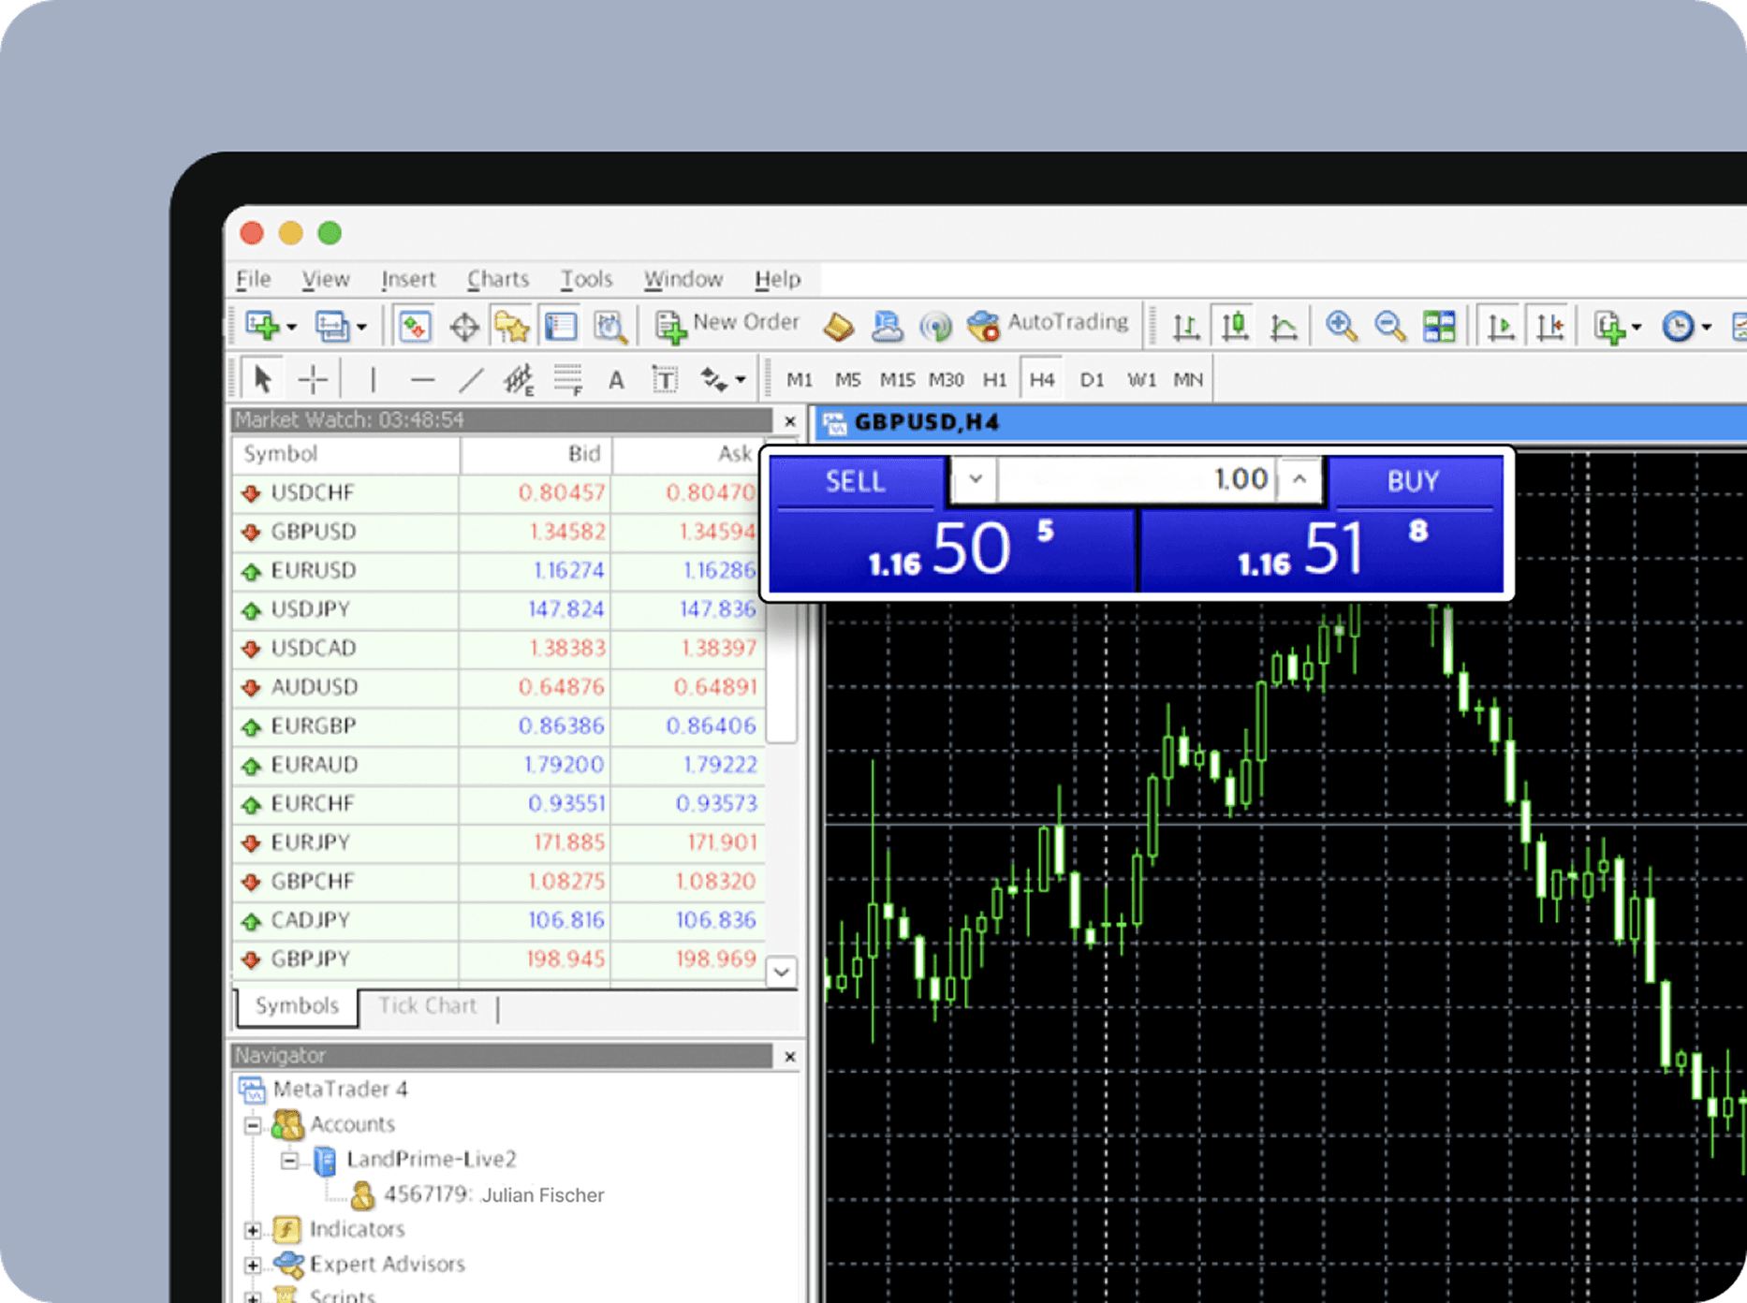Click the New Order toolbar button

727,325
